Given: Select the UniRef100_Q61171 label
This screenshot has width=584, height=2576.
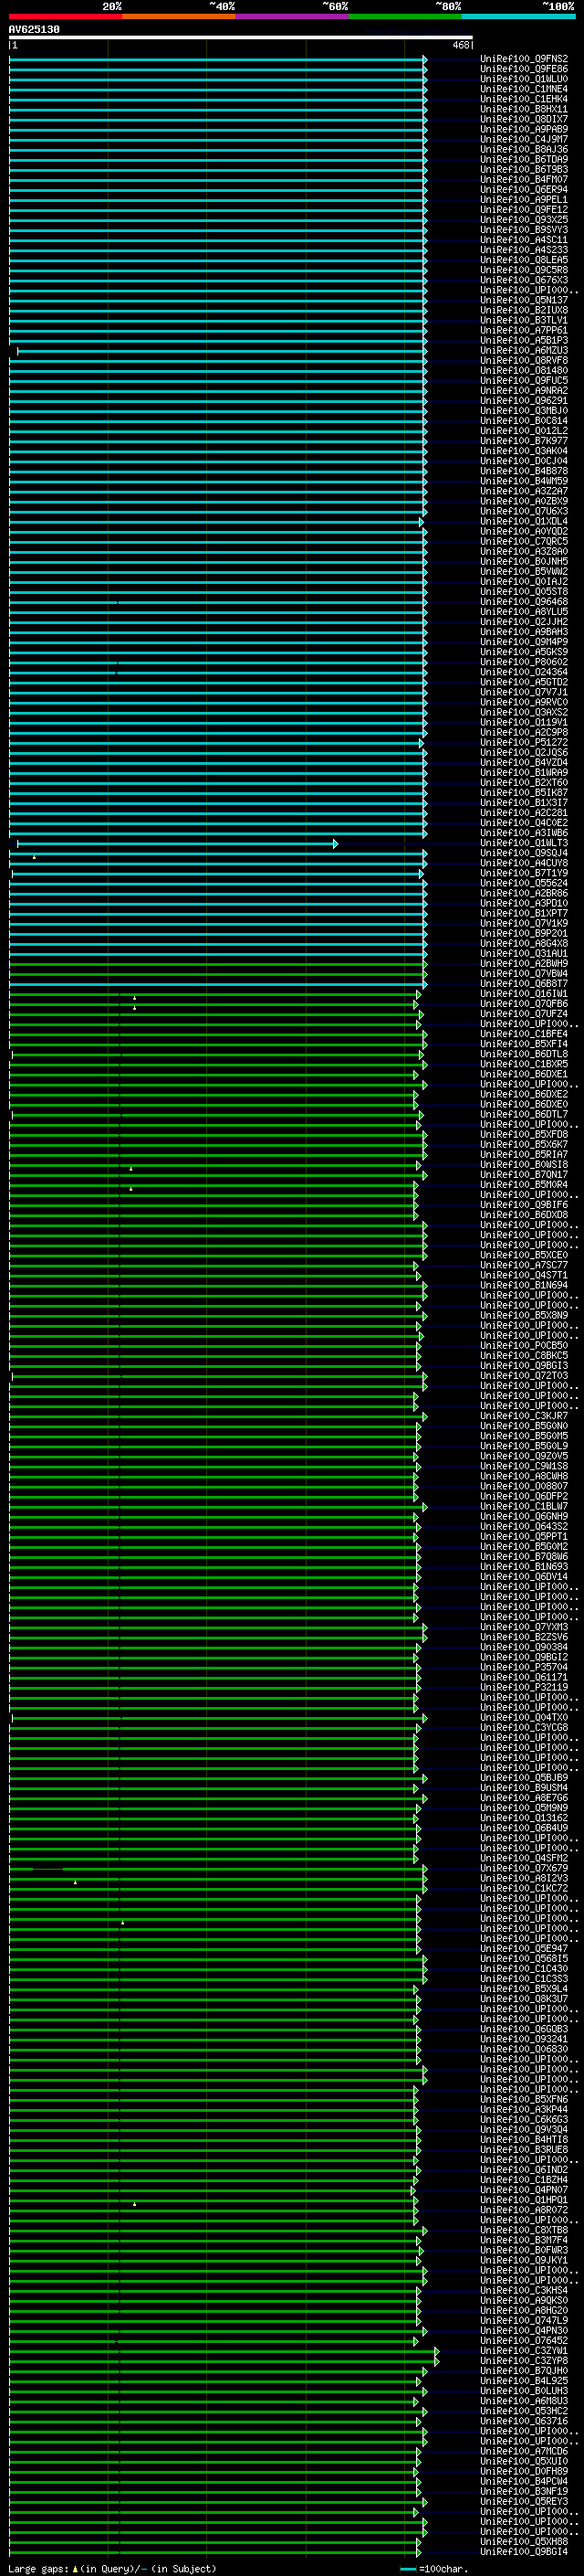Looking at the screenshot, I should (524, 1677).
